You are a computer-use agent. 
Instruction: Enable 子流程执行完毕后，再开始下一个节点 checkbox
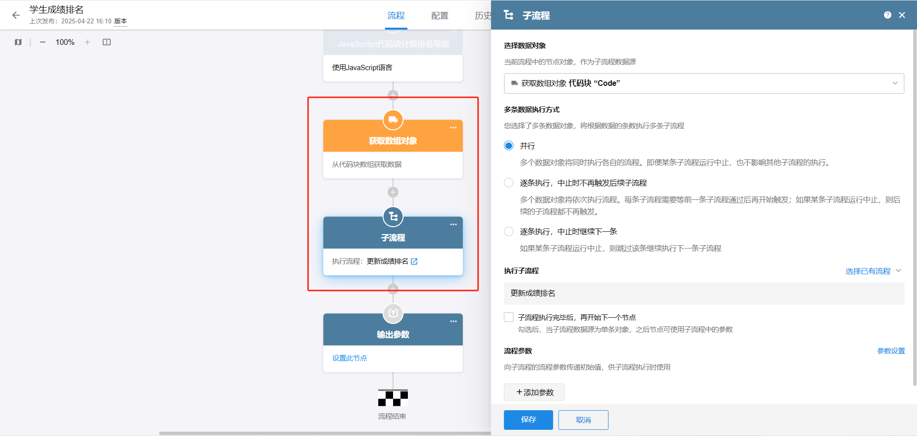[x=509, y=318]
